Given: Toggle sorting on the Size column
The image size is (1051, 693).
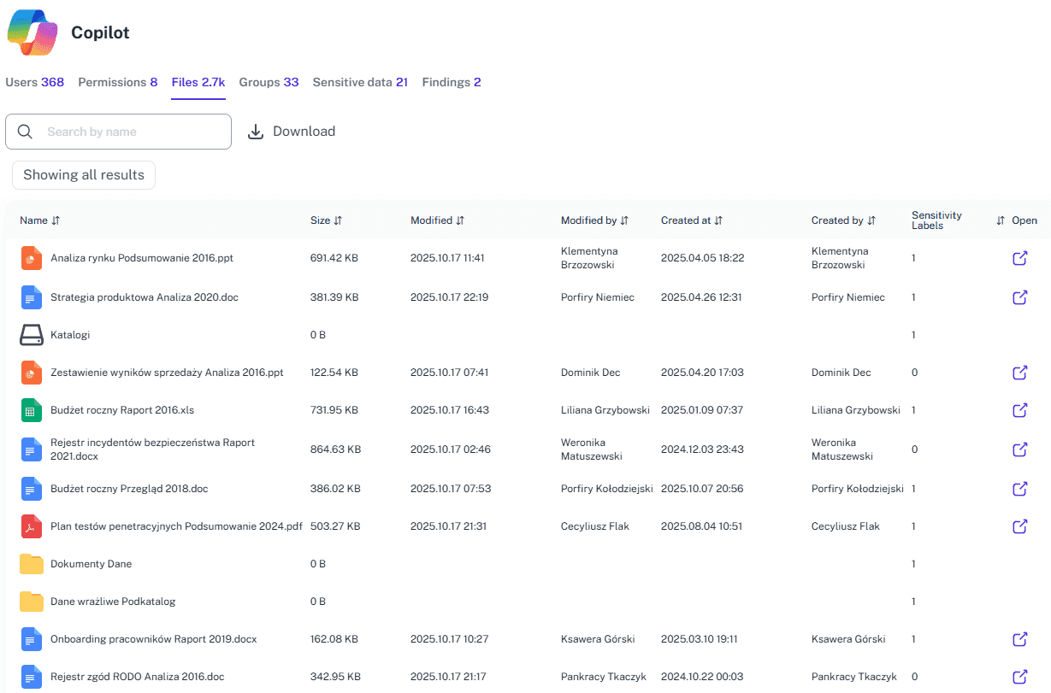Looking at the screenshot, I should point(340,220).
